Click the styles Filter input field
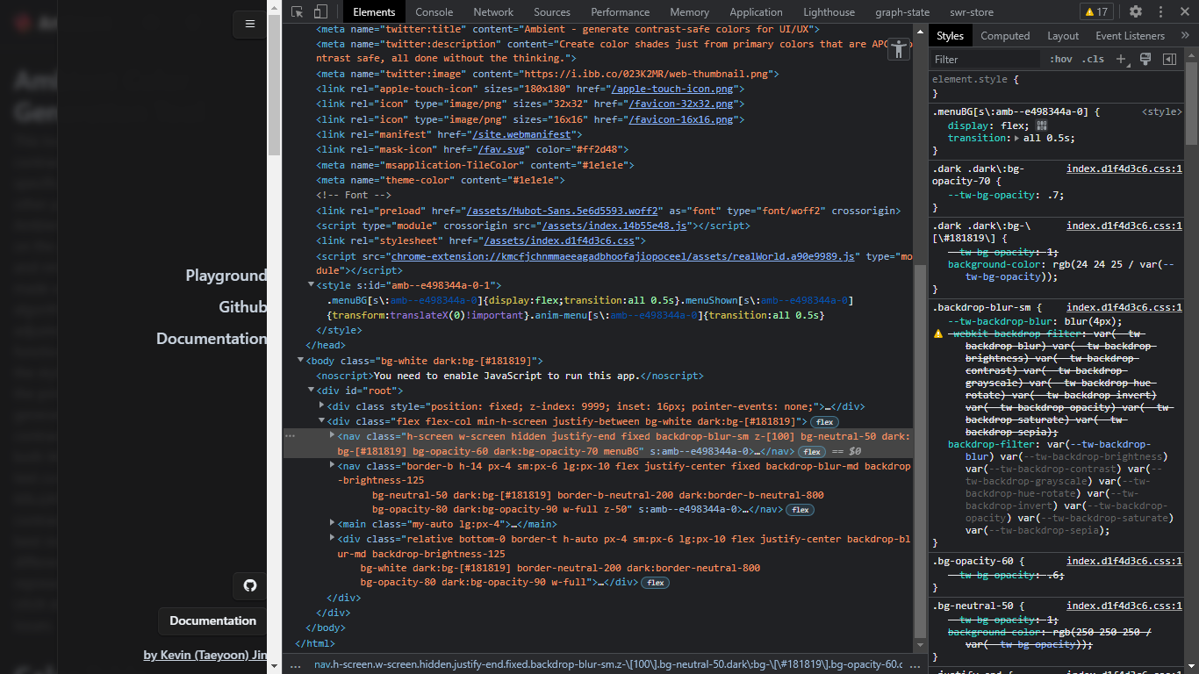This screenshot has height=674, width=1199. pos(983,59)
